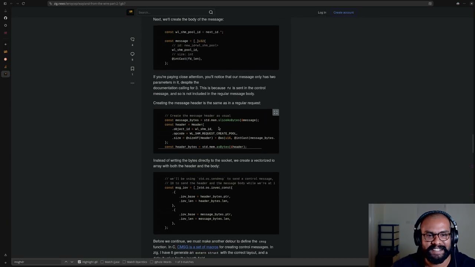Click the 'WL_SHM_REQUEST_CREATE_POOL' code text

click(213, 133)
